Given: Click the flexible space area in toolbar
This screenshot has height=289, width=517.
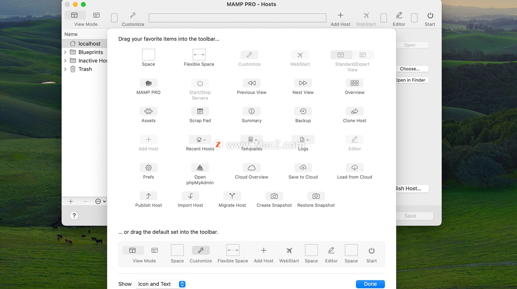Looking at the screenshot, I should tap(237, 18).
